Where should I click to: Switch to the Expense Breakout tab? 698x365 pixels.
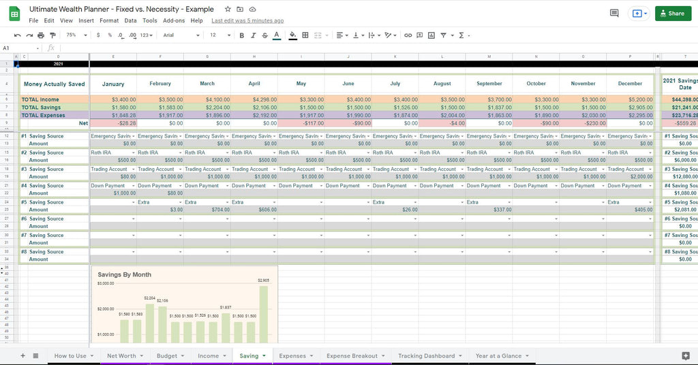tap(356, 355)
